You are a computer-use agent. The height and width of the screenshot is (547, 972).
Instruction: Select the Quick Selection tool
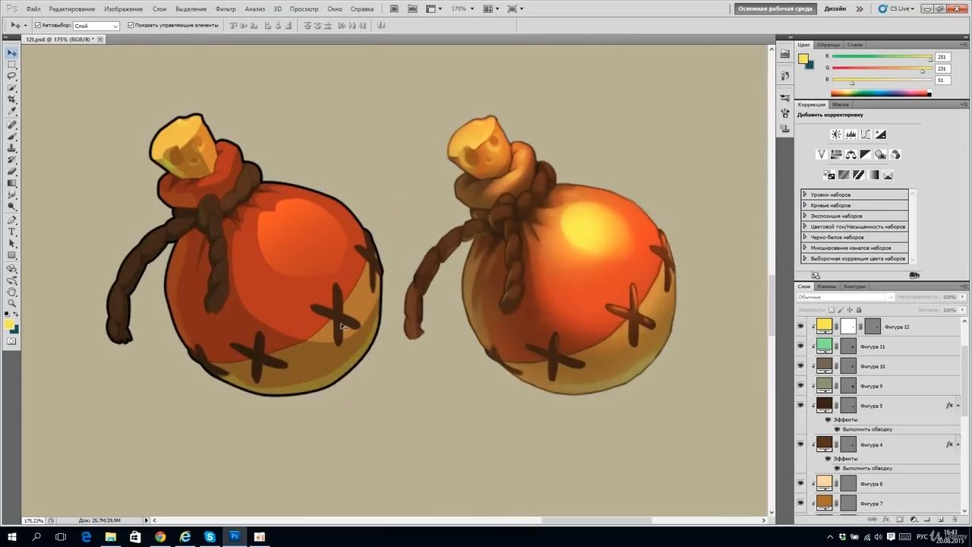coord(12,88)
